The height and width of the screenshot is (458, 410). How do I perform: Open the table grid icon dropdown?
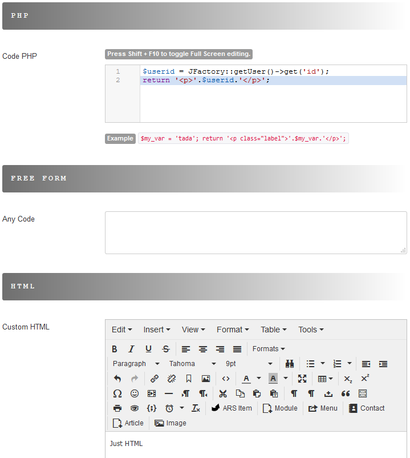pyautogui.click(x=325, y=379)
